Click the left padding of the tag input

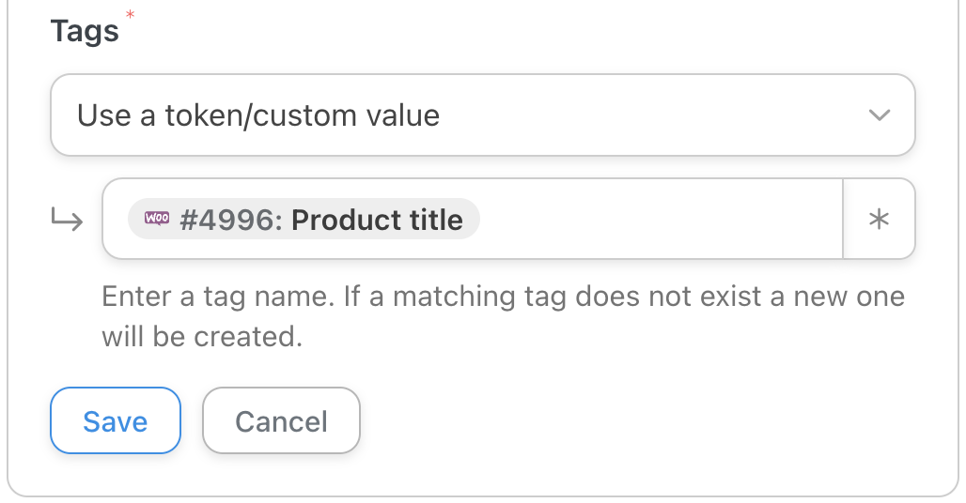point(115,220)
